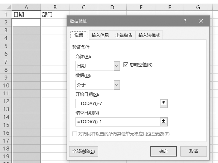The image size is (218, 163).
Task: Select row 5 header
Action: click(x=6, y=46)
